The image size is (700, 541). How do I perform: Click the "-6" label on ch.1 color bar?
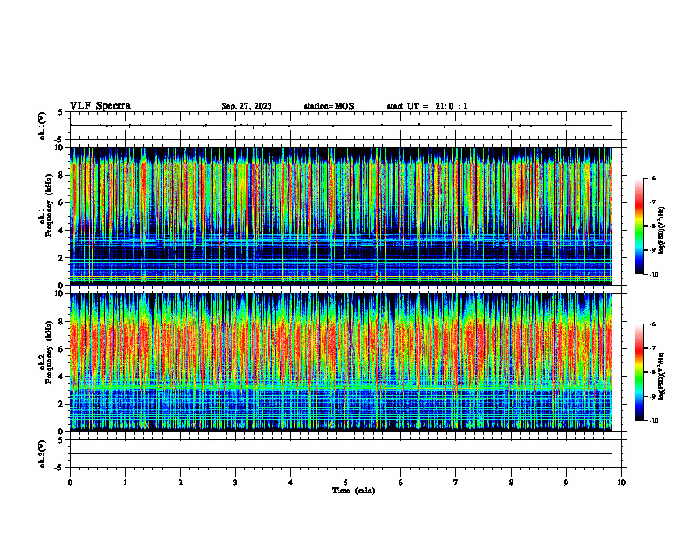[x=651, y=178]
